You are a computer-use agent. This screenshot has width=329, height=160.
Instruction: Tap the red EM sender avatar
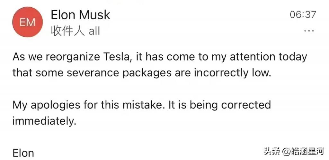[28, 22]
